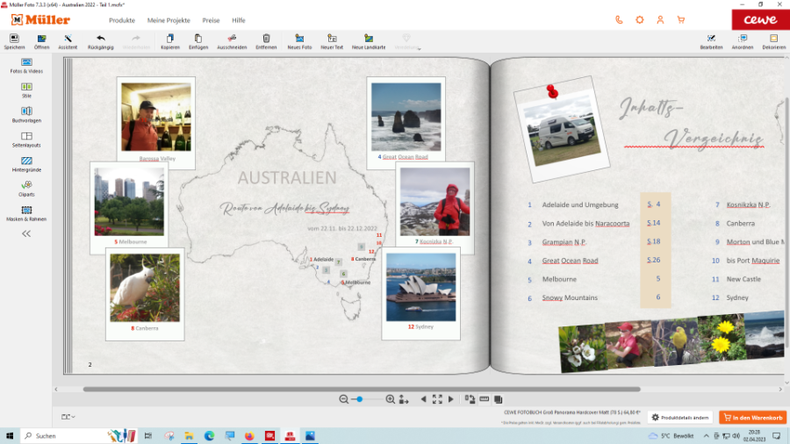Click the Entfernen trash icon
This screenshot has height=444, width=790.
[x=266, y=40]
